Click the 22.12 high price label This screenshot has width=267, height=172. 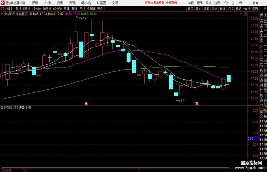click(x=83, y=18)
